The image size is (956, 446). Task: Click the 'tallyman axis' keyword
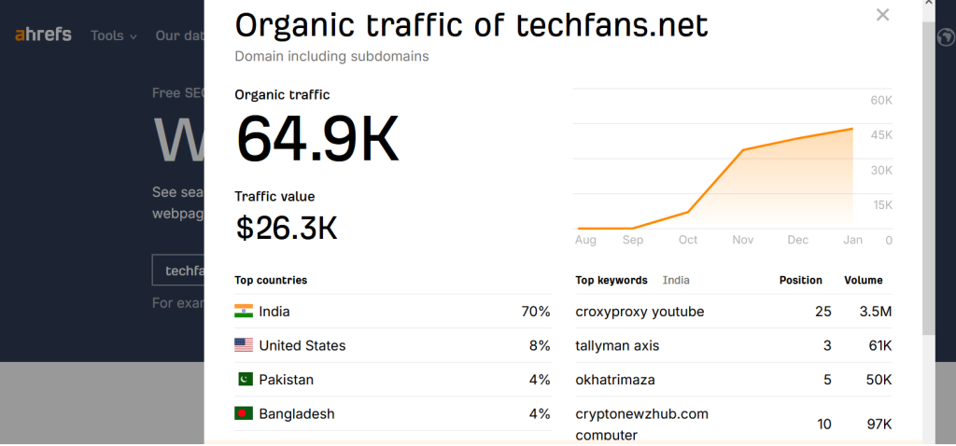(617, 346)
